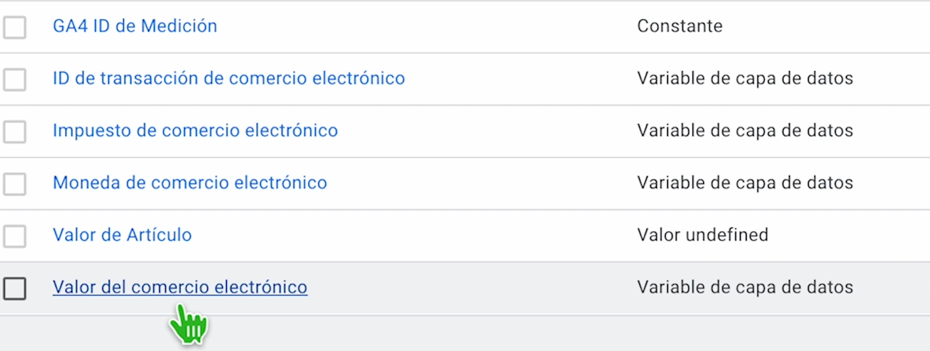930x351 pixels.
Task: Click the Valor undefined type cell
Action: (x=703, y=235)
